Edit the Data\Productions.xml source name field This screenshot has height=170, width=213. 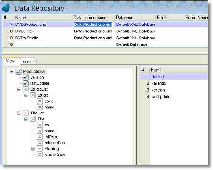tap(93, 25)
